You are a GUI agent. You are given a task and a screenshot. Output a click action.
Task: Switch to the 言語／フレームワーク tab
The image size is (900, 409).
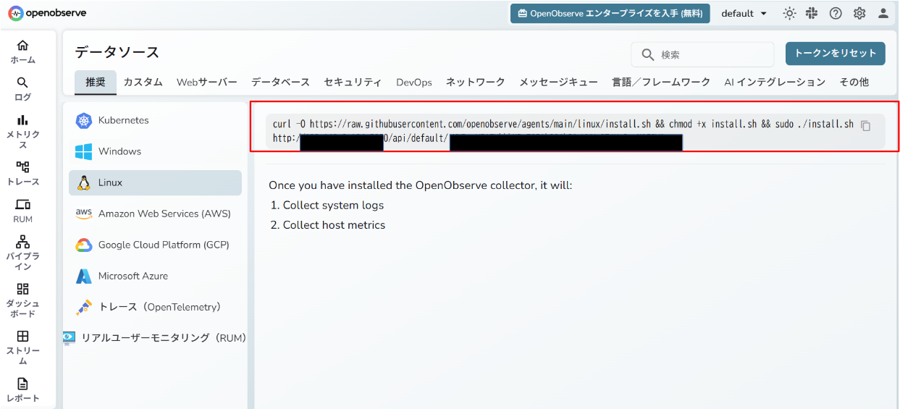[x=661, y=83]
